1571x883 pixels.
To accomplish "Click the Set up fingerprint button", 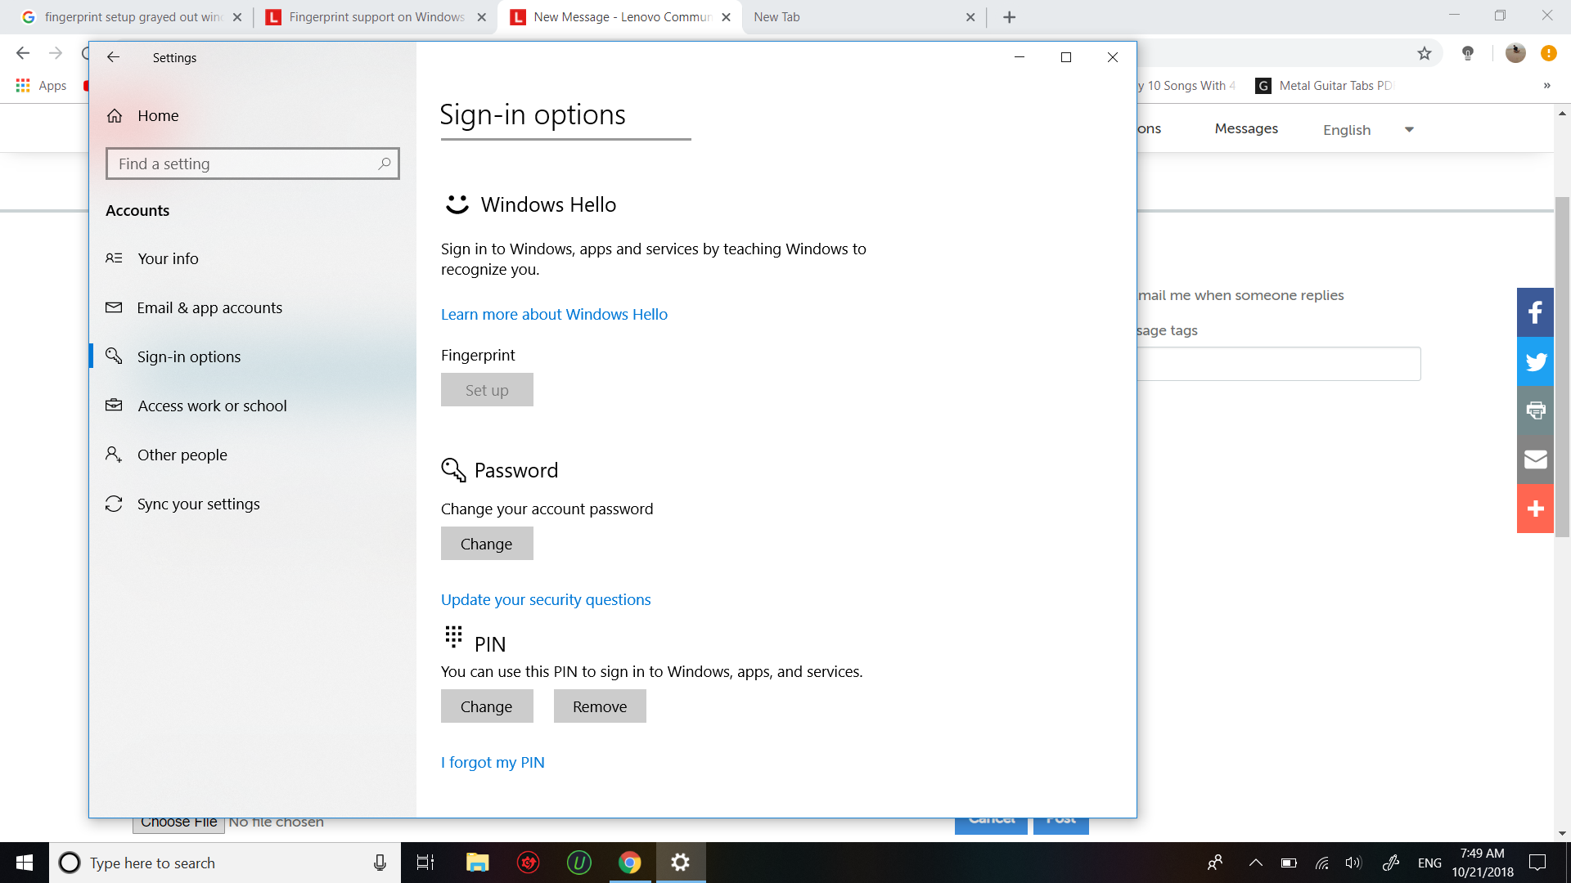I will [487, 389].
